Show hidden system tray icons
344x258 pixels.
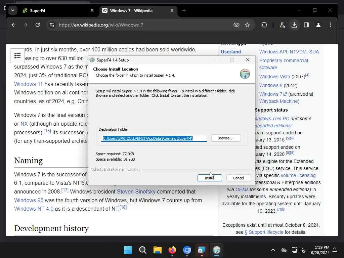(273, 250)
